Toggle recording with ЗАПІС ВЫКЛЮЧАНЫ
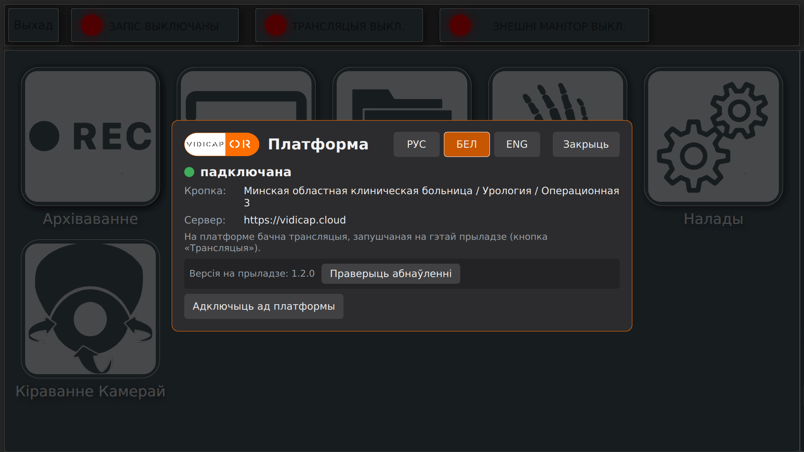804x452 pixels. point(155,25)
